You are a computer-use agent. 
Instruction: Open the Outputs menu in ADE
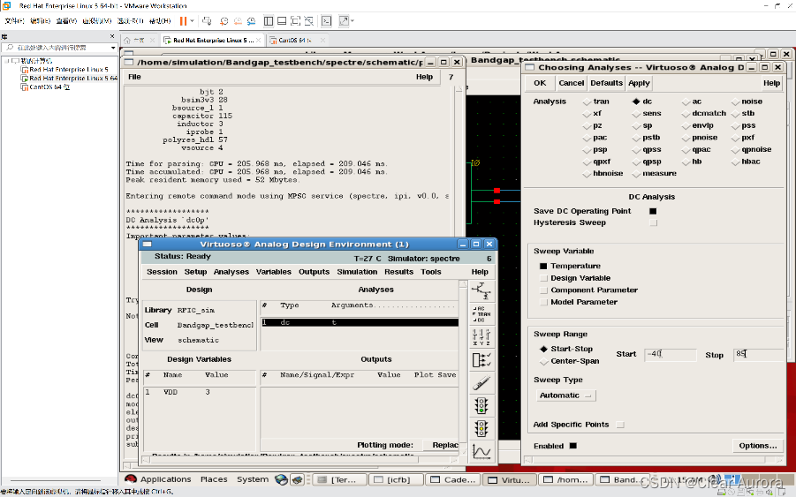314,272
